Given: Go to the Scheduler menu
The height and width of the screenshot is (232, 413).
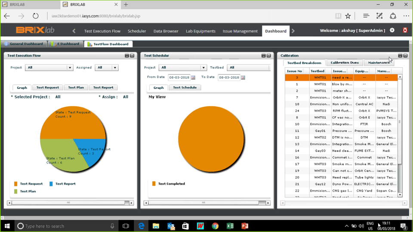Looking at the screenshot, I should click(137, 31).
